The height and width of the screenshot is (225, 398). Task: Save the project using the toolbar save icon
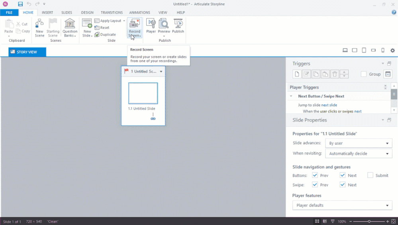click(x=20, y=4)
